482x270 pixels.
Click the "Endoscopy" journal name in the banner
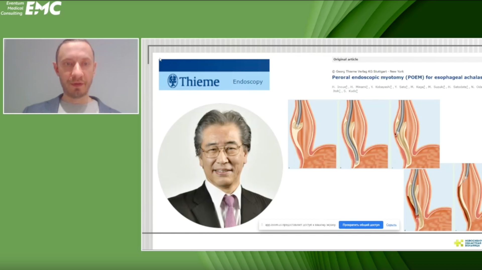(248, 82)
